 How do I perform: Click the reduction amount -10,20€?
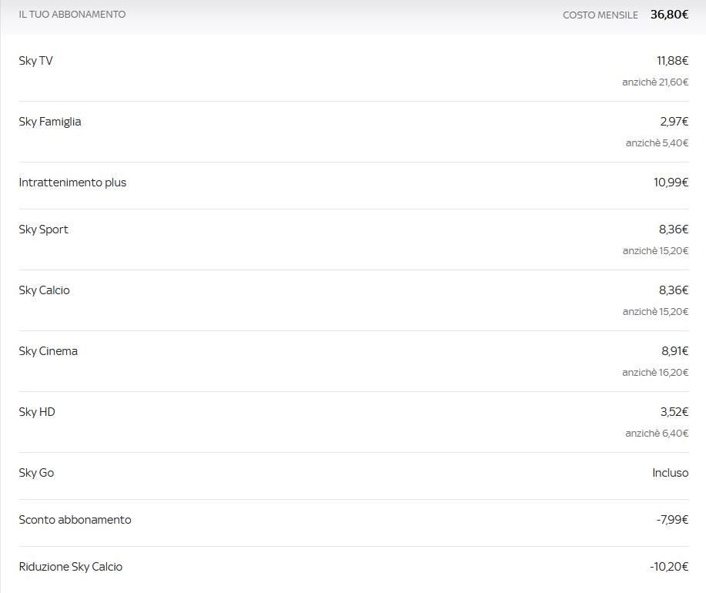pos(669,567)
